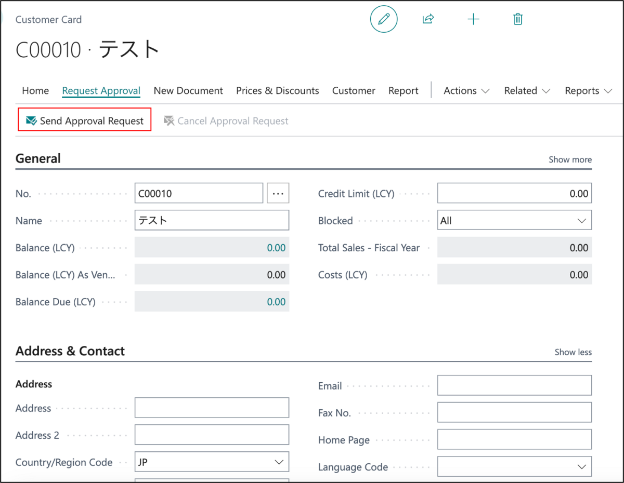Open the Language Code dropdown
Image resolution: width=624 pixels, height=483 pixels.
point(582,466)
